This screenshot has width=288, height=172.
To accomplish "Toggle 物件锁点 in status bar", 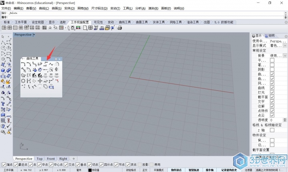I will [x=176, y=170].
